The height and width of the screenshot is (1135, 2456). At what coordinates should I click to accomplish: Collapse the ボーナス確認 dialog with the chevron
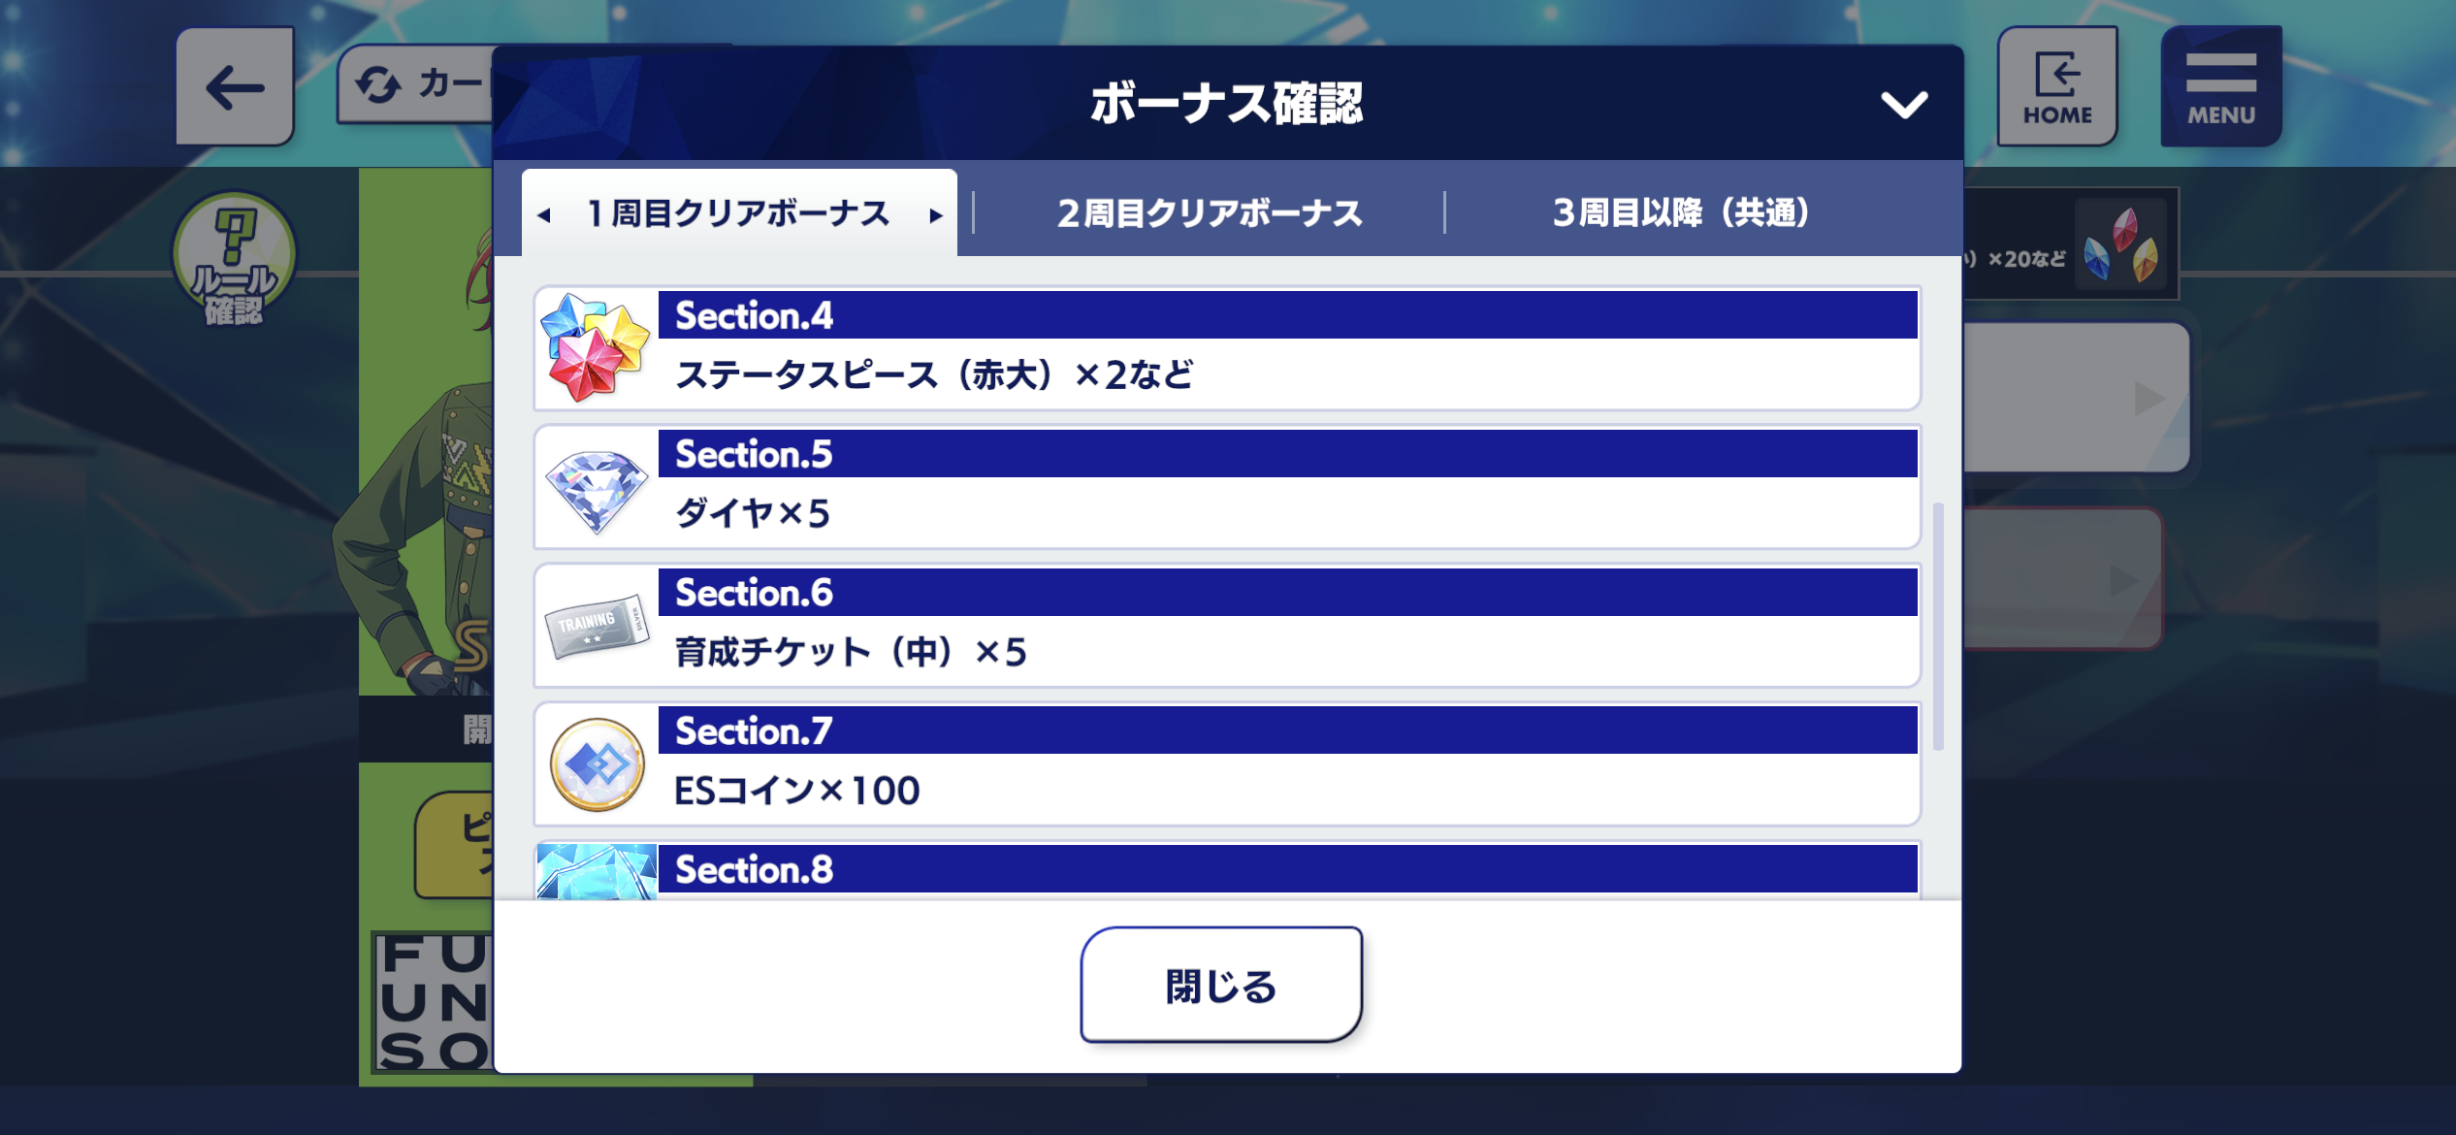pyautogui.click(x=1904, y=104)
